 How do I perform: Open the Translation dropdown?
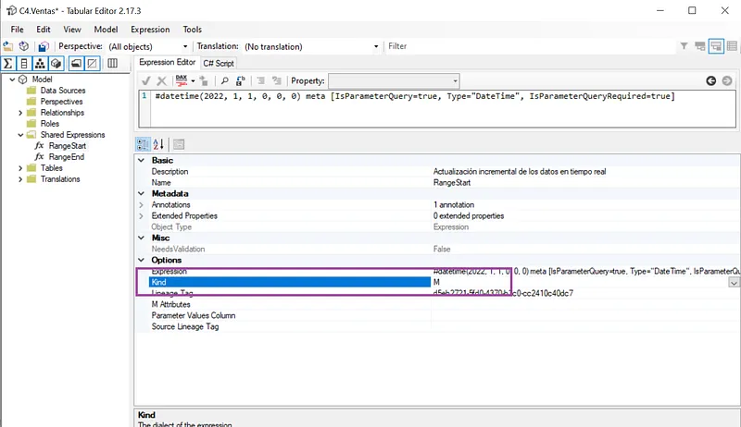[x=376, y=46]
